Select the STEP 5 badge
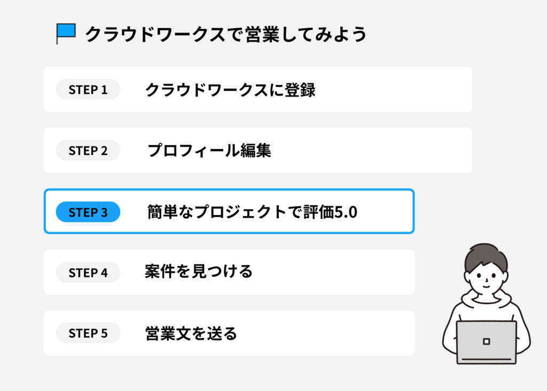The width and height of the screenshot is (547, 391). pyautogui.click(x=88, y=334)
